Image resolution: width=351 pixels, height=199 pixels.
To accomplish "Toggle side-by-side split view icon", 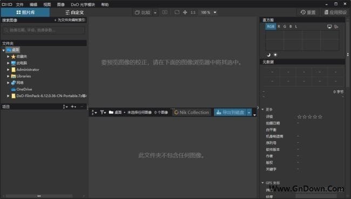I will pyautogui.click(x=165, y=12).
